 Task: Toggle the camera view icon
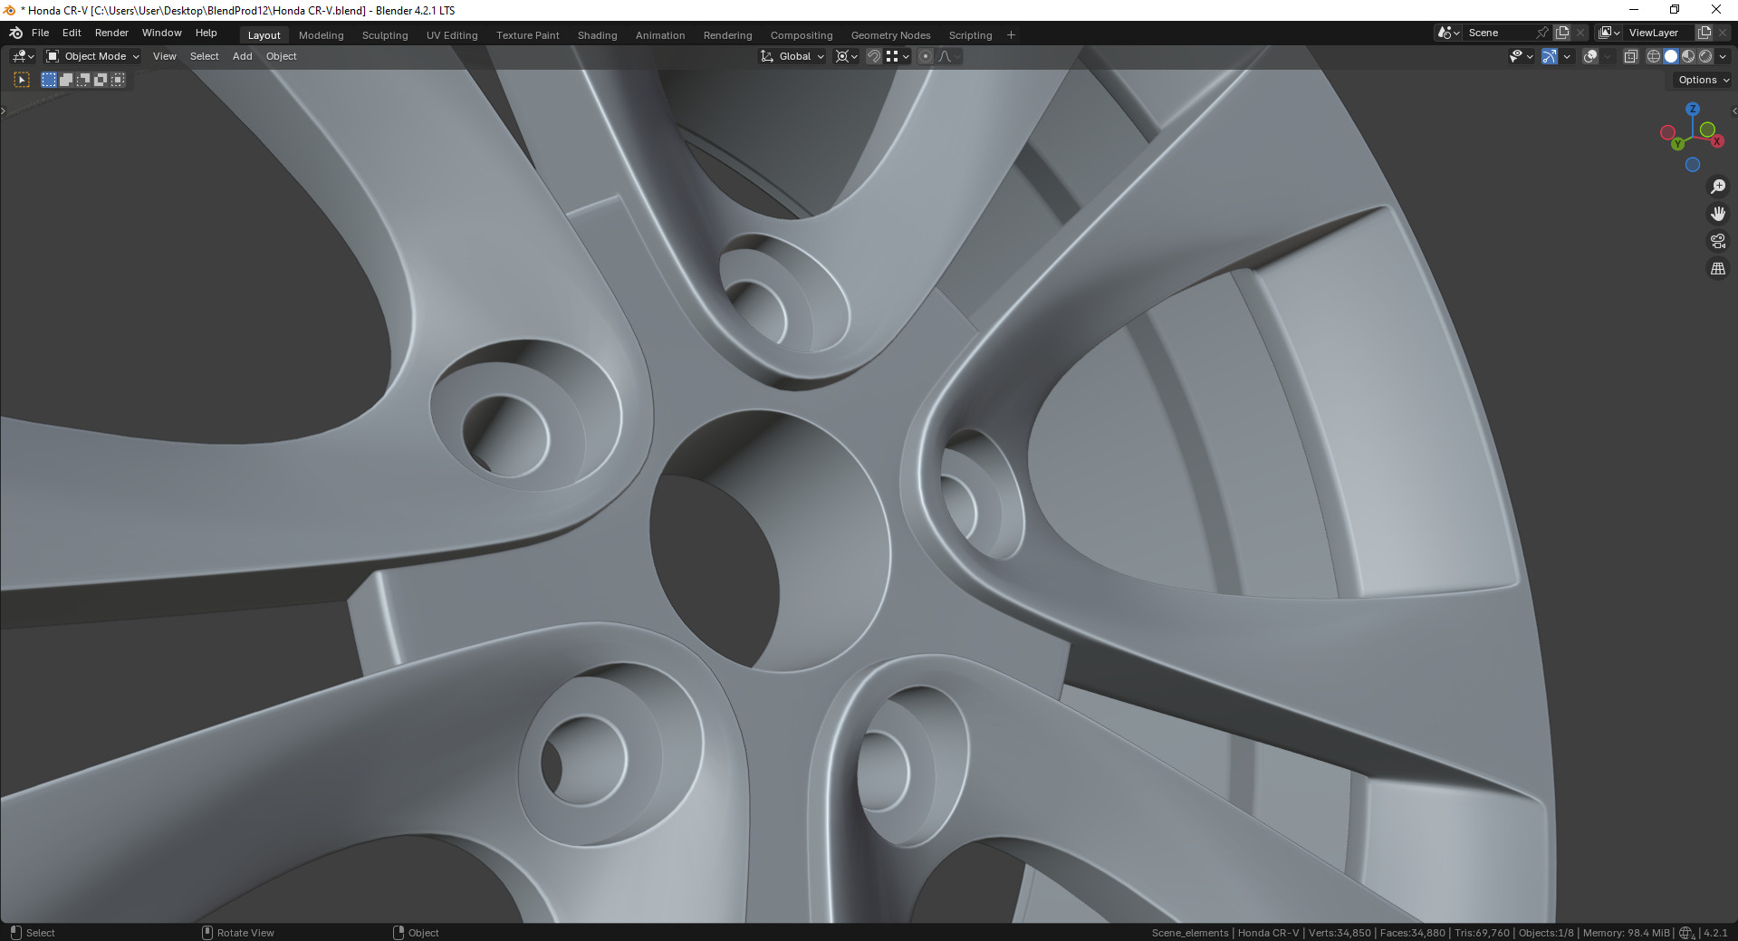click(1718, 241)
